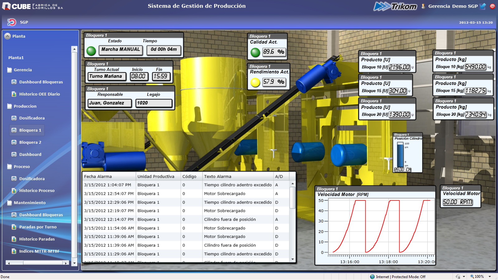Click the green Calidad Act. indicator
The width and height of the screenshot is (498, 280).
tap(255, 52)
